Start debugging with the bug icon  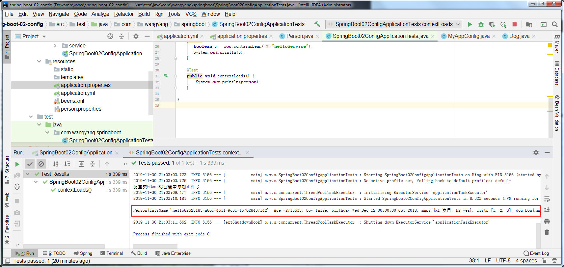coord(481,24)
